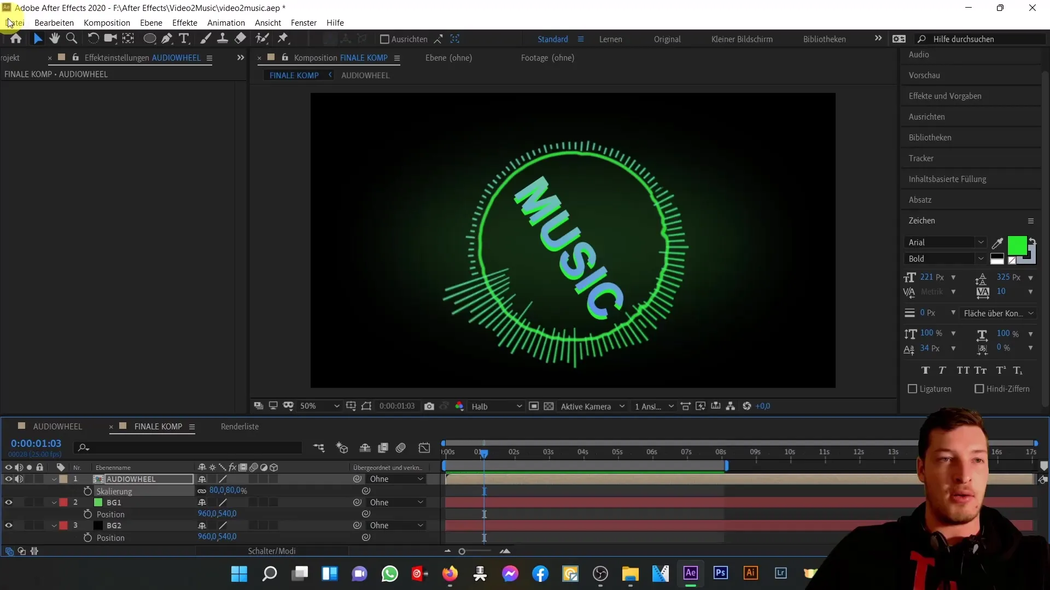Open the Bold font style dropdown
This screenshot has height=590, width=1050.
pos(945,259)
